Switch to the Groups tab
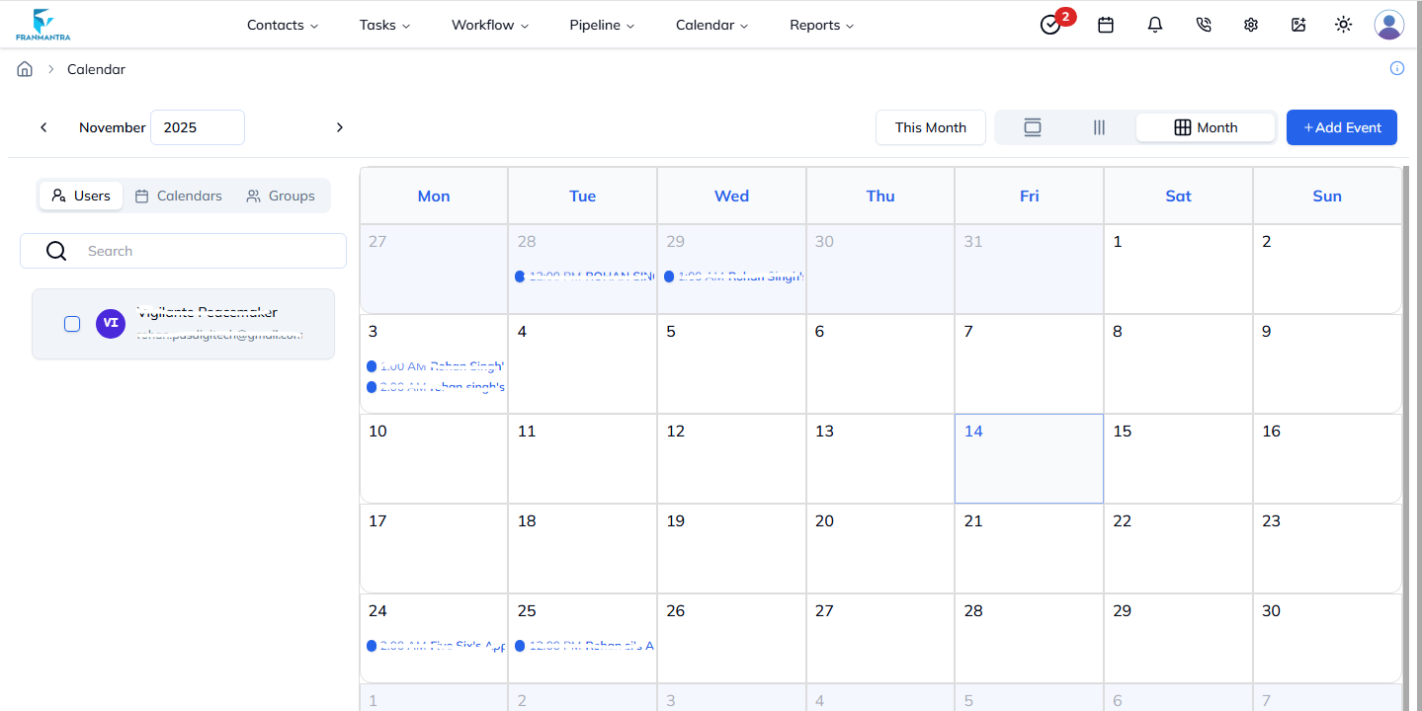Image resolution: width=1422 pixels, height=711 pixels. coord(281,196)
